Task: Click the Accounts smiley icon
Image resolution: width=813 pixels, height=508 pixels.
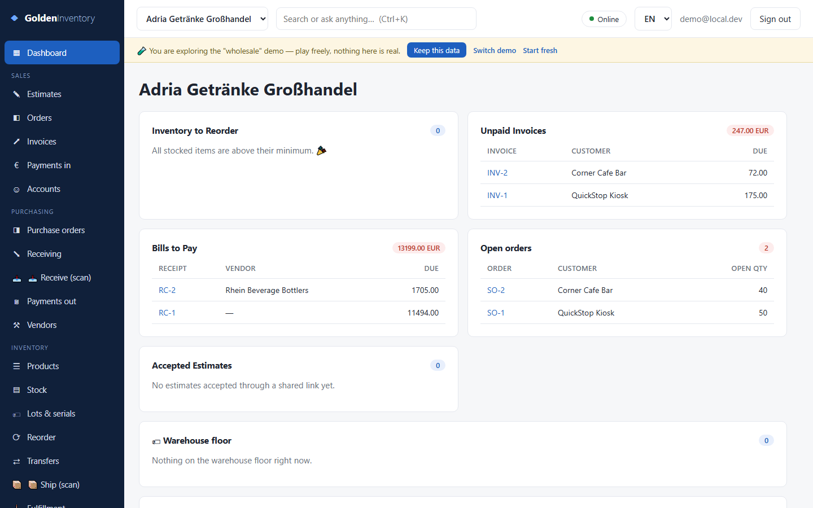Action: point(16,190)
